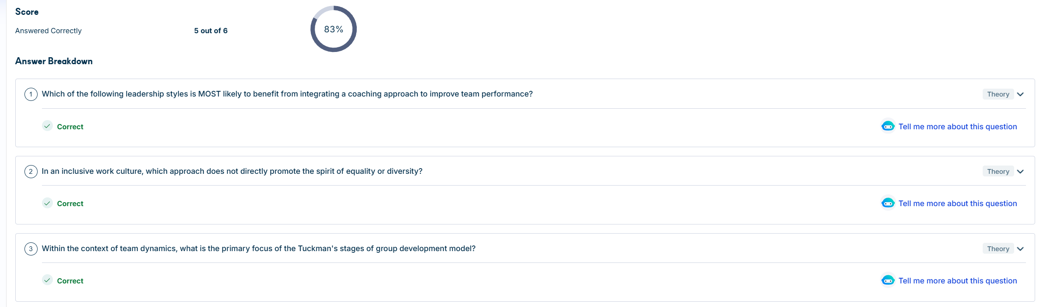Image resolution: width=1043 pixels, height=307 pixels.
Task: Click the 83% score progress ring
Action: pos(334,29)
